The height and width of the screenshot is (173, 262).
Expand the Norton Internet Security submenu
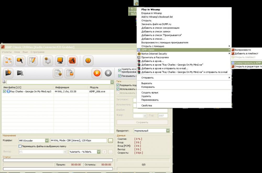[184, 54]
